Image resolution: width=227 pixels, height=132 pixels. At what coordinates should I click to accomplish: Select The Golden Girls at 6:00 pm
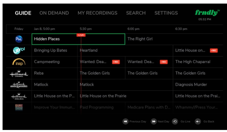[149, 73]
